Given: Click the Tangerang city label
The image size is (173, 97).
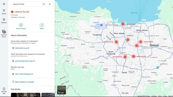Looking at the screenshot, I should click(97, 35).
